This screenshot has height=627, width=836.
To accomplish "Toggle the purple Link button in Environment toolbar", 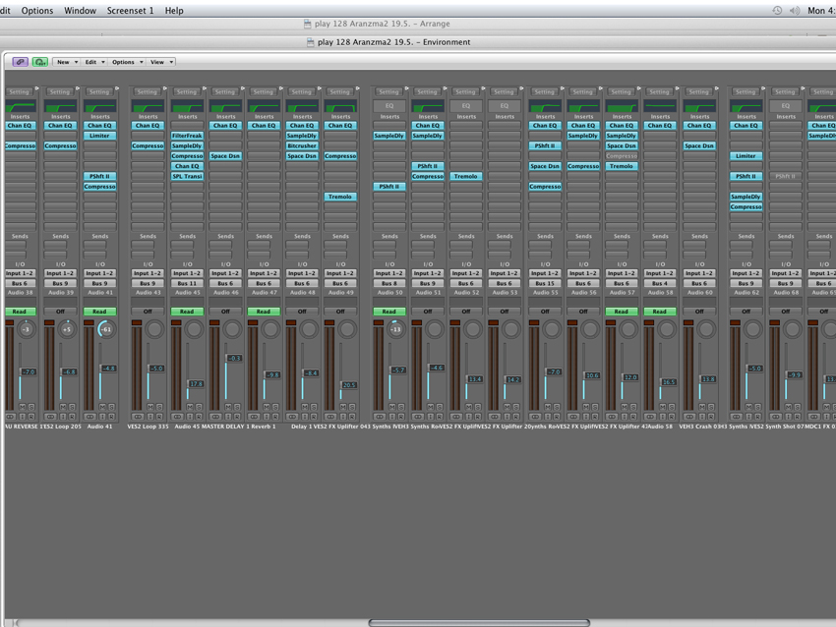I will coord(20,62).
